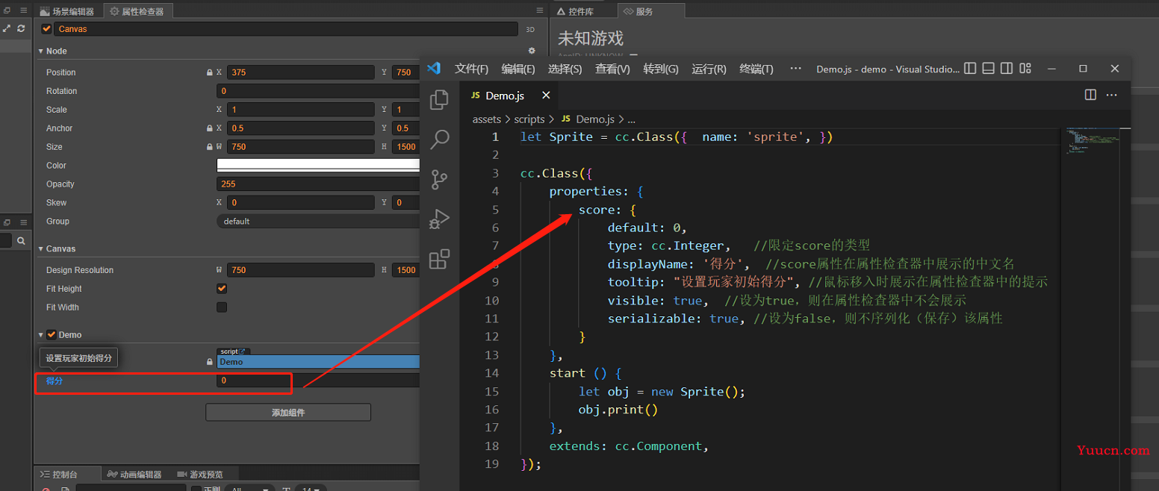Close the Demo.js editor tab

coord(546,96)
